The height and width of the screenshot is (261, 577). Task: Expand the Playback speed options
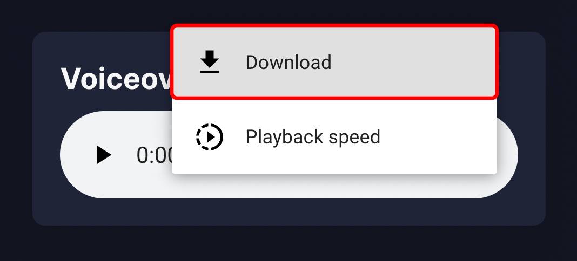(x=334, y=137)
